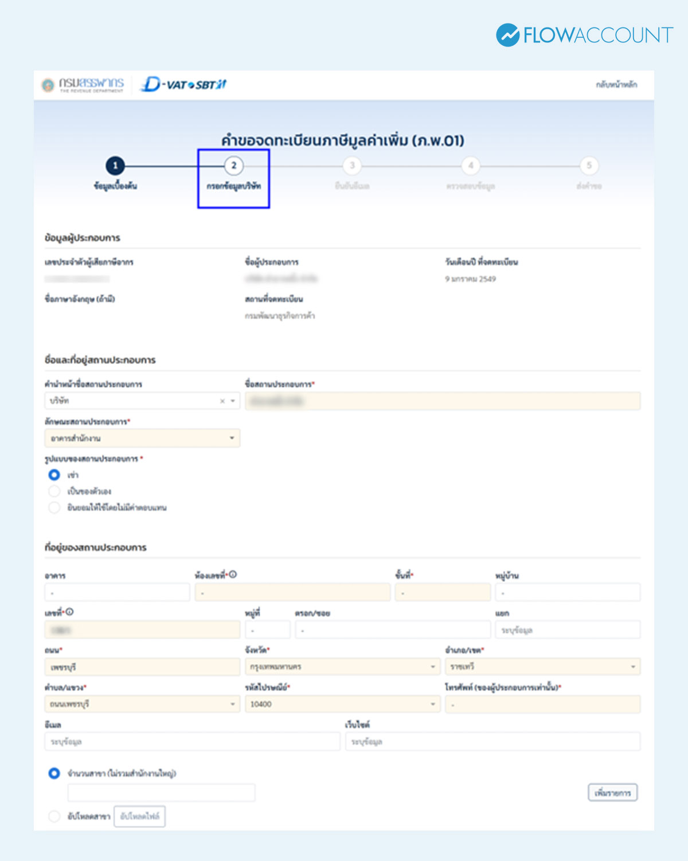Screen dimensions: 688x861
Task: Click the กลับหน้าหลัก link
Action: [616, 85]
